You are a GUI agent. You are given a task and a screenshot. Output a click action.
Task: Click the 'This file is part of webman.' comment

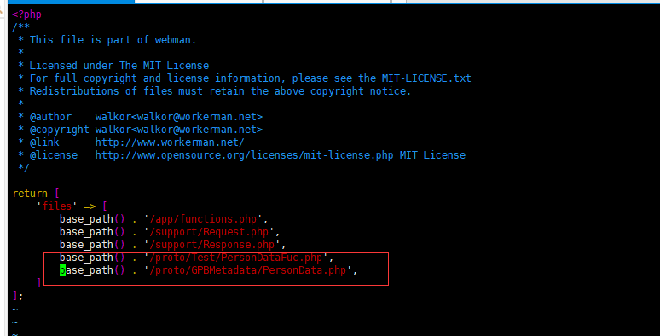(x=113, y=40)
